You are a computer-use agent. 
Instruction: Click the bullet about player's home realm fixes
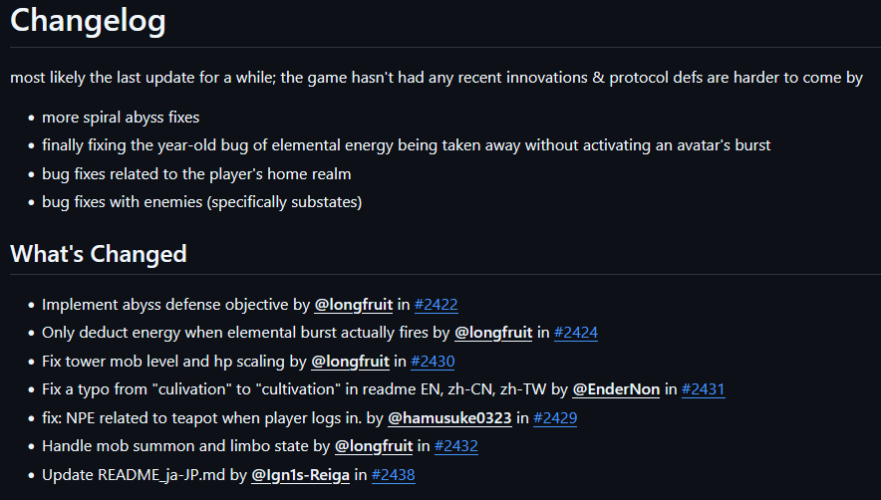point(196,174)
